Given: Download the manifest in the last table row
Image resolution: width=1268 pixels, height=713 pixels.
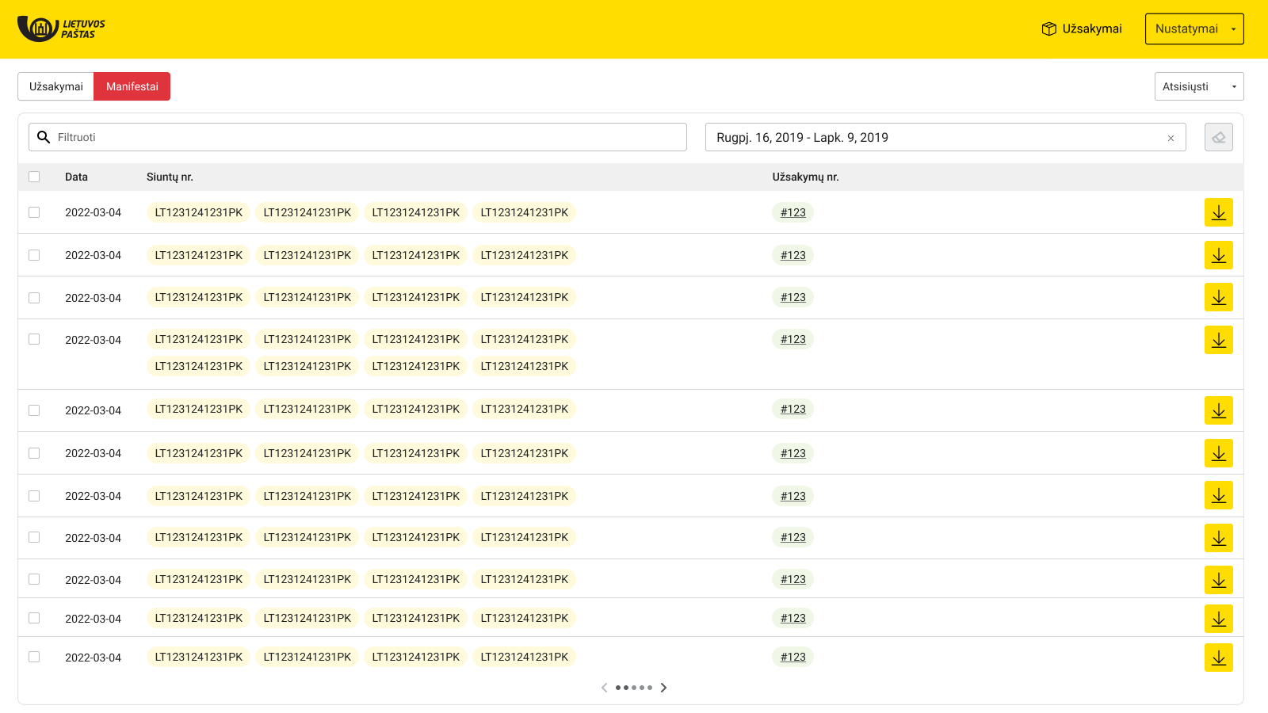Looking at the screenshot, I should pyautogui.click(x=1219, y=658).
